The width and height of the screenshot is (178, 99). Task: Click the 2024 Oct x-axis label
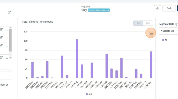143,85
